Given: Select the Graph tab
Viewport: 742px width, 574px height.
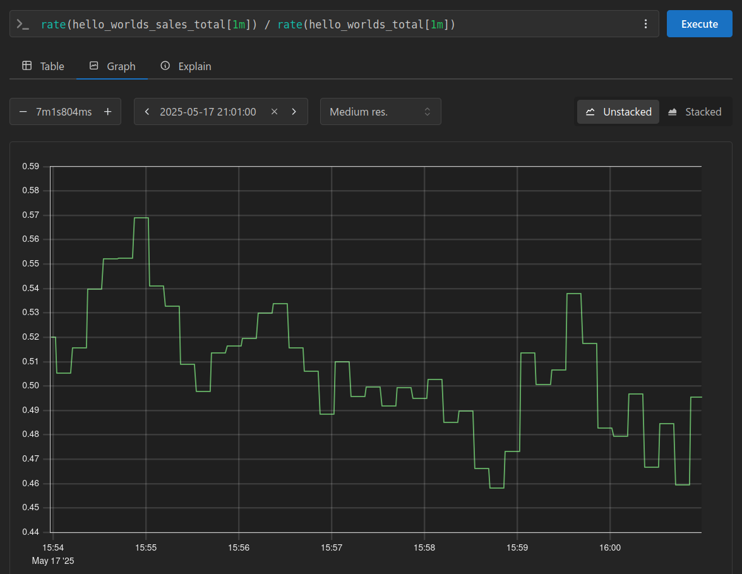Looking at the screenshot, I should click(112, 66).
